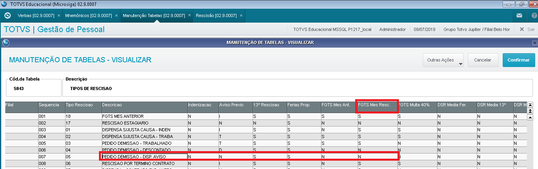Select row DISPENSA S/JUSTA CAUSA - TRABA
The height and width of the screenshot is (169, 538).
(266, 136)
